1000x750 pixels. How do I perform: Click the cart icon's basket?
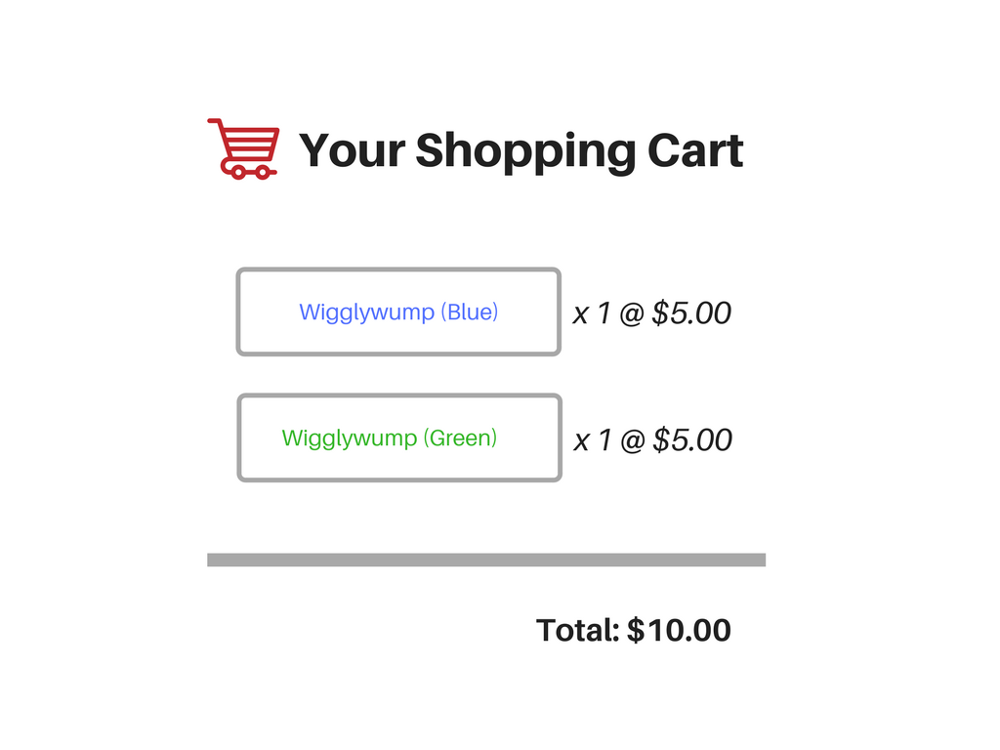click(249, 145)
